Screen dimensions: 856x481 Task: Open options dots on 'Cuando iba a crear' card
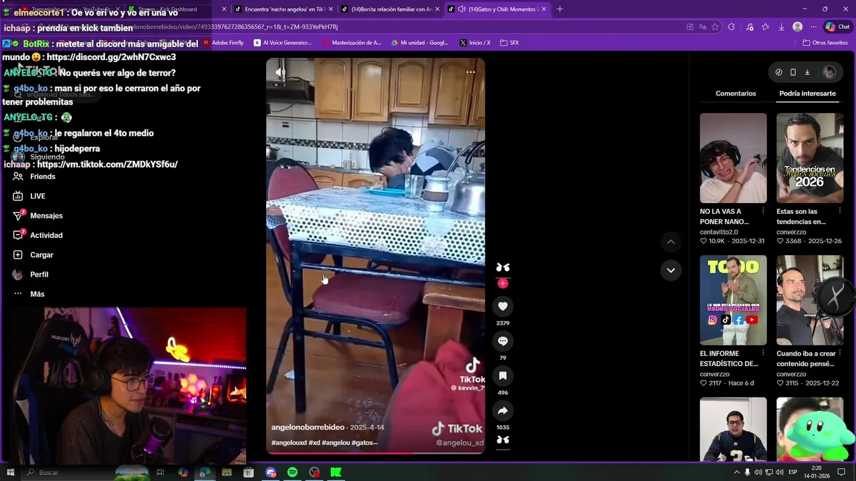[839, 353]
